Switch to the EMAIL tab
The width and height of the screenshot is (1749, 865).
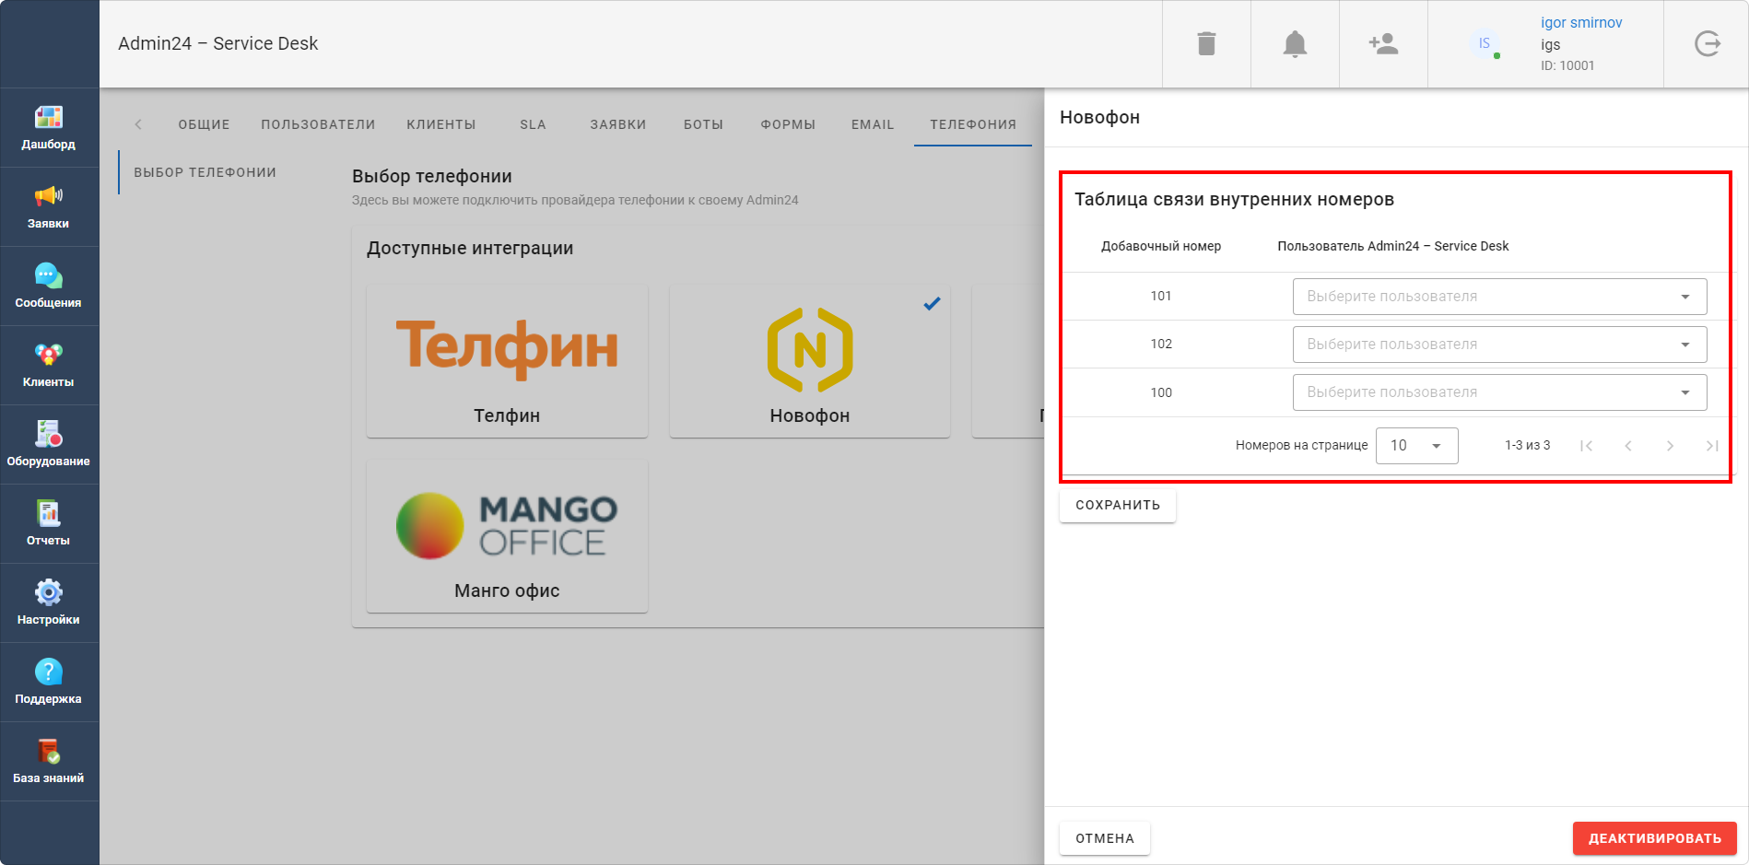(873, 124)
